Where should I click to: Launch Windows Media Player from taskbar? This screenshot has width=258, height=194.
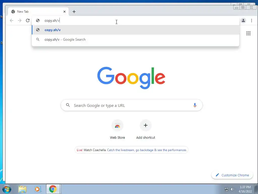38,189
